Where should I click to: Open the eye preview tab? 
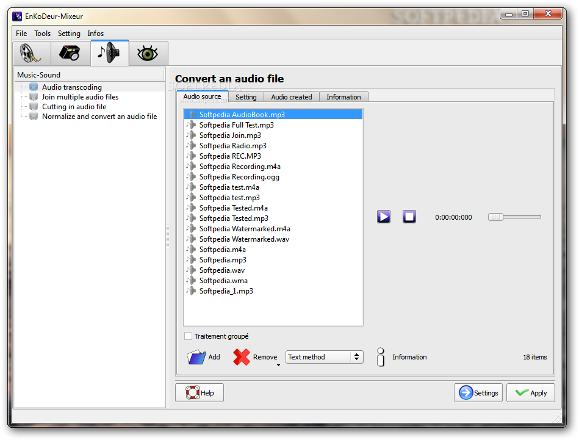148,54
